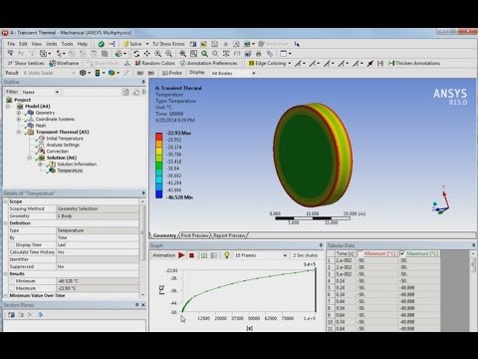
Task: Select the Geometry viewport tab
Action: pos(164,235)
